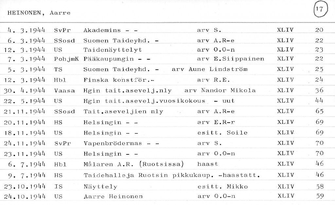Select the title Vapenbrödernas

pyautogui.click(x=113, y=143)
